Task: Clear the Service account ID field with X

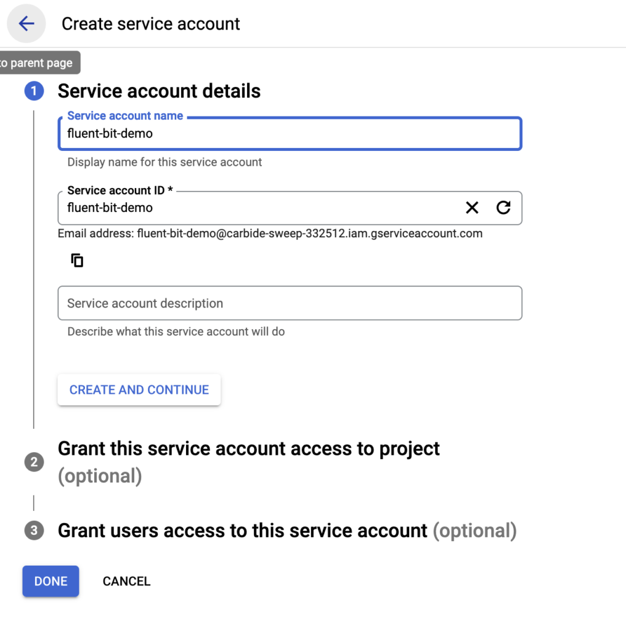Action: tap(472, 208)
